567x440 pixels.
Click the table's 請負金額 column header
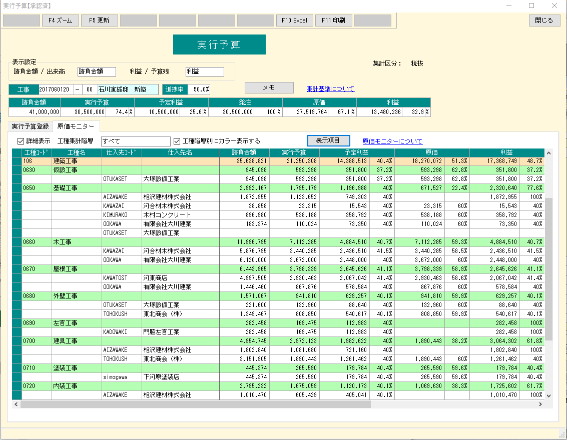(244, 152)
